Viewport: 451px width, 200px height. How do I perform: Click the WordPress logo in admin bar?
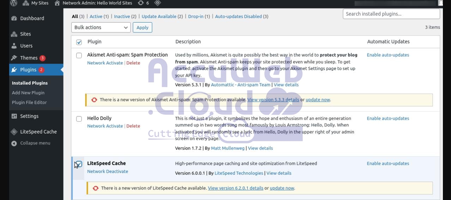(14, 3)
